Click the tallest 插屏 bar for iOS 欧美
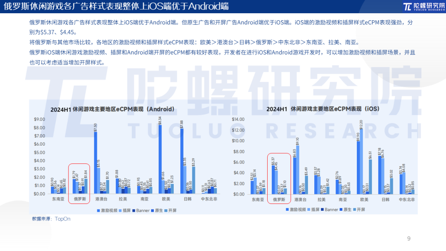The height and width of the screenshot is (251, 446). pos(361,162)
